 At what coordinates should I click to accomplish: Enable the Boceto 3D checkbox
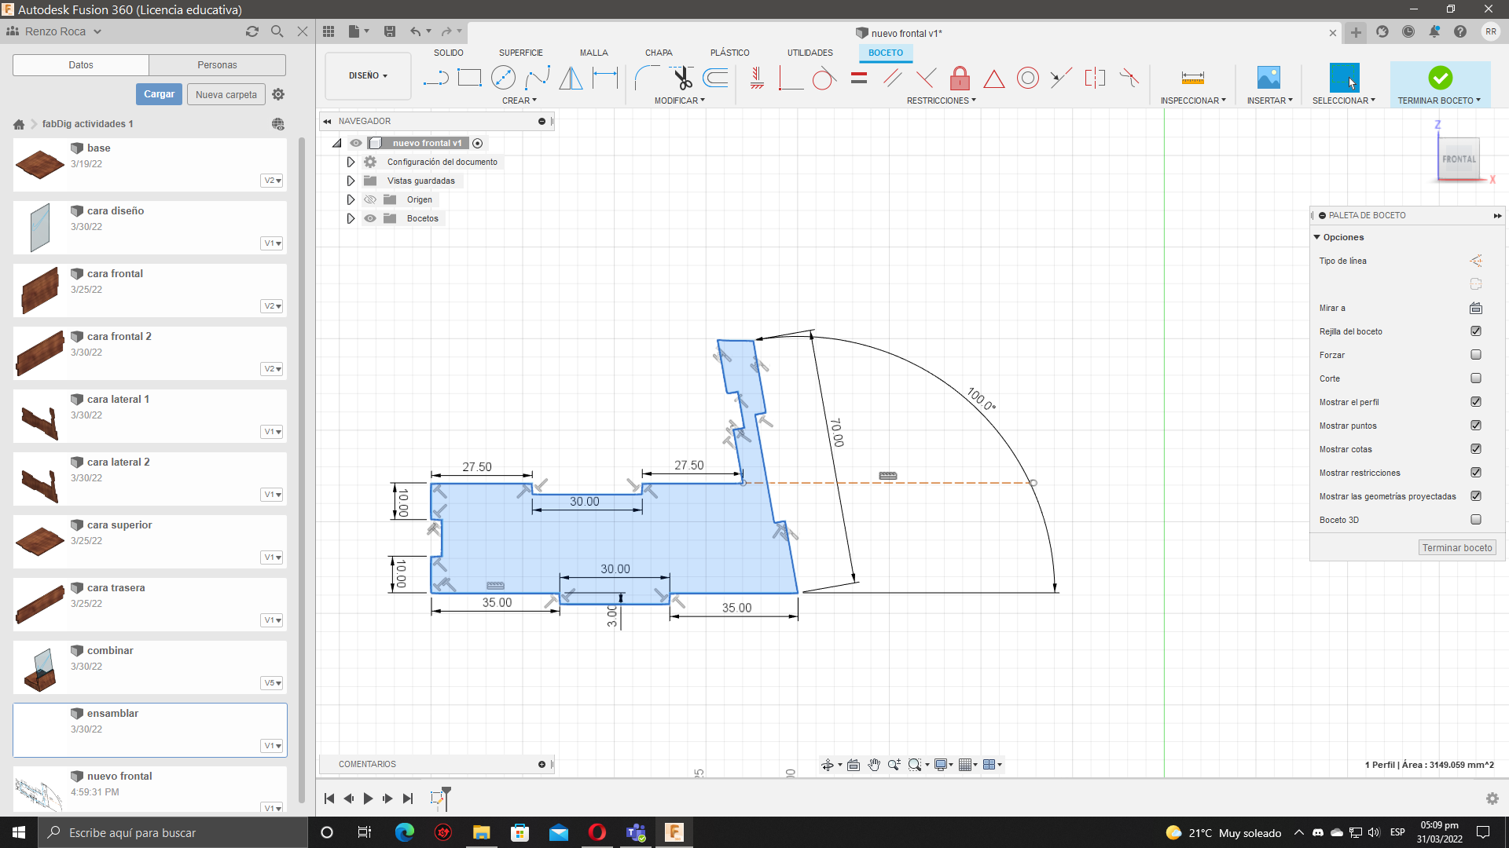tap(1475, 520)
